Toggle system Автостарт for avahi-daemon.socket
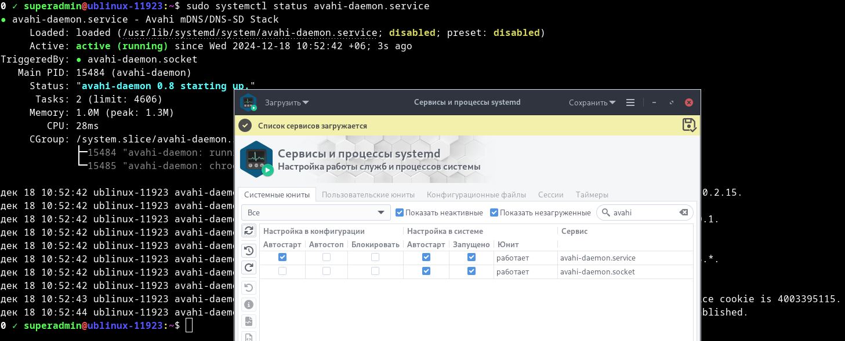Screen dimensions: 845x341 click(426, 271)
